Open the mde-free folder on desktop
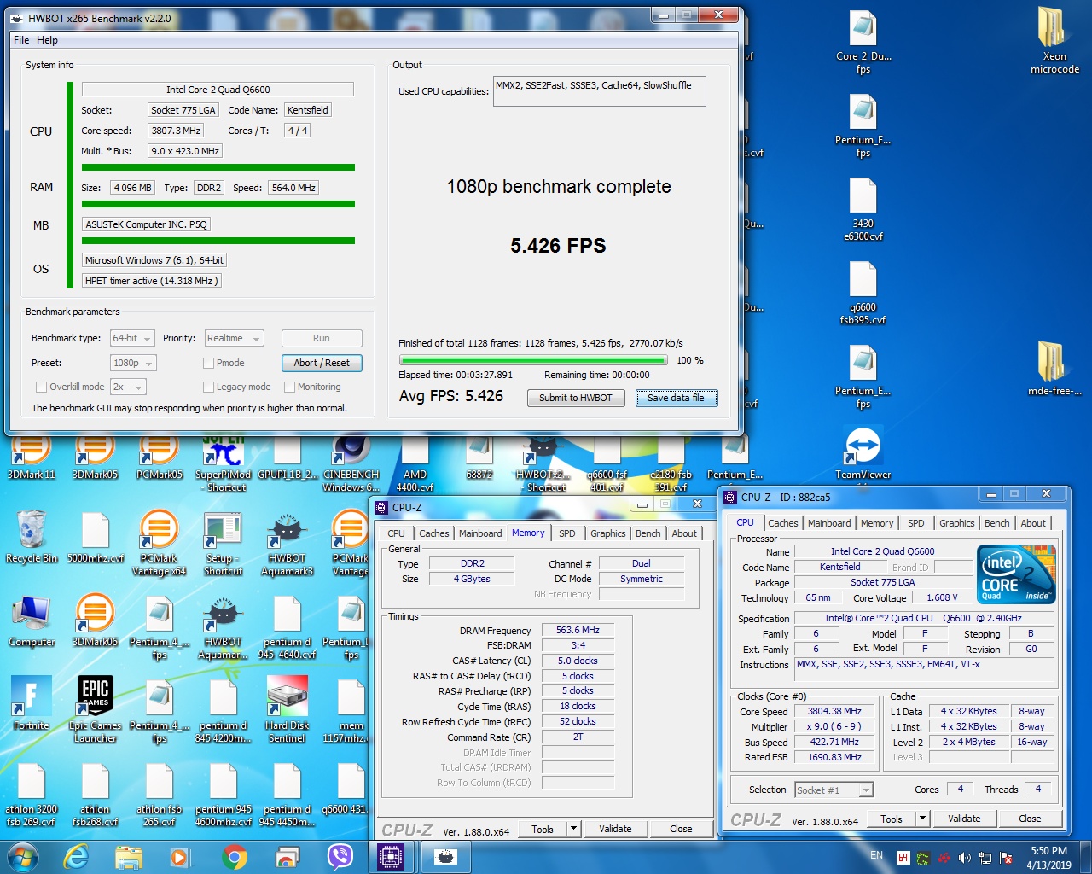 click(x=1055, y=369)
